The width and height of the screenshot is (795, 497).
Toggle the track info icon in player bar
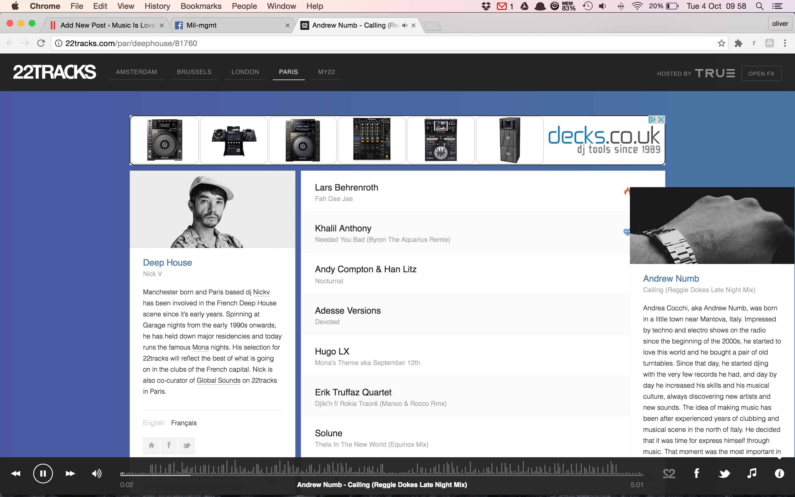(x=779, y=473)
